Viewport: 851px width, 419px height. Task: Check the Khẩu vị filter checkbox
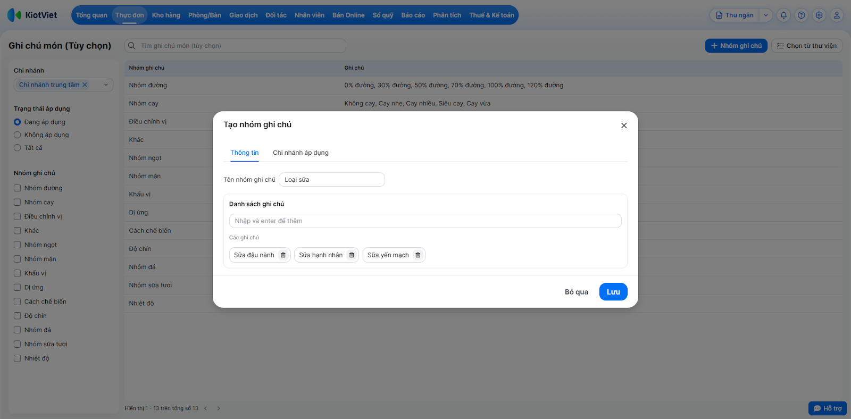tap(18, 273)
